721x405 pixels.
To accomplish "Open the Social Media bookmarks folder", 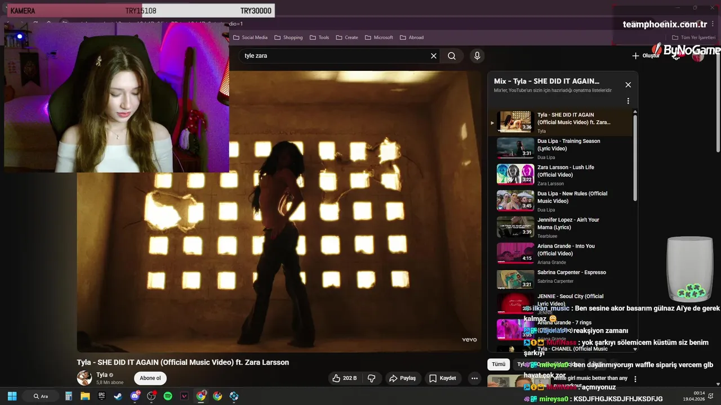I will 250,38.
